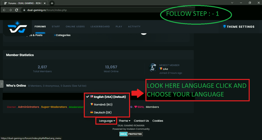This screenshot has height=140, width=262.
Task: Open the Contact Us link
Action: coord(141,121)
